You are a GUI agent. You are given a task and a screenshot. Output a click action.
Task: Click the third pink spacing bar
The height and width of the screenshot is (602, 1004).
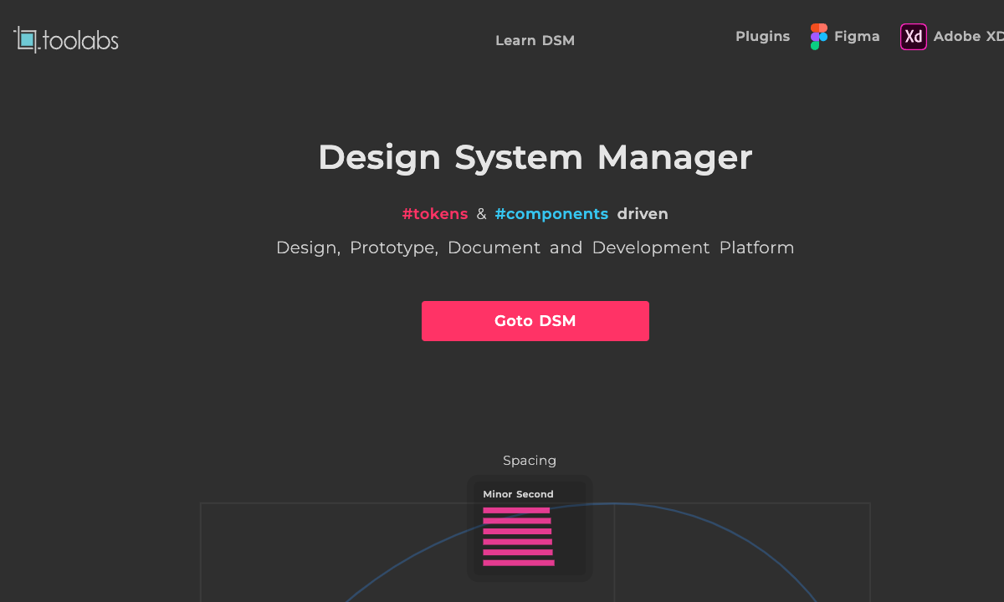click(517, 531)
